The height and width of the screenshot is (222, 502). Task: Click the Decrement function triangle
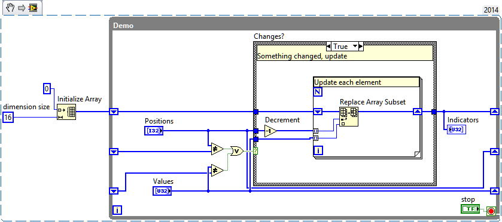point(271,131)
